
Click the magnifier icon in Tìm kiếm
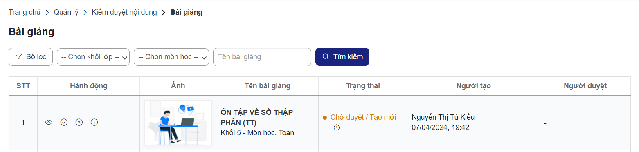point(326,57)
